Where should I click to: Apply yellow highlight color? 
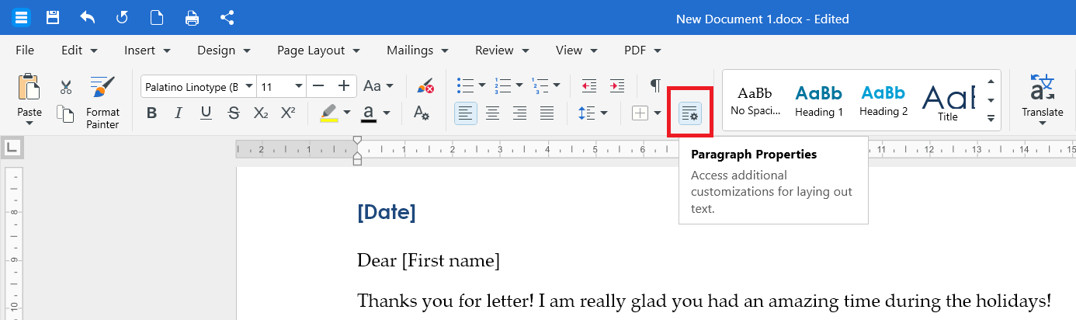point(329,113)
